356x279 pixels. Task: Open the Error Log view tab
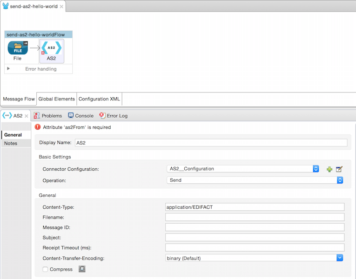[x=114, y=116]
